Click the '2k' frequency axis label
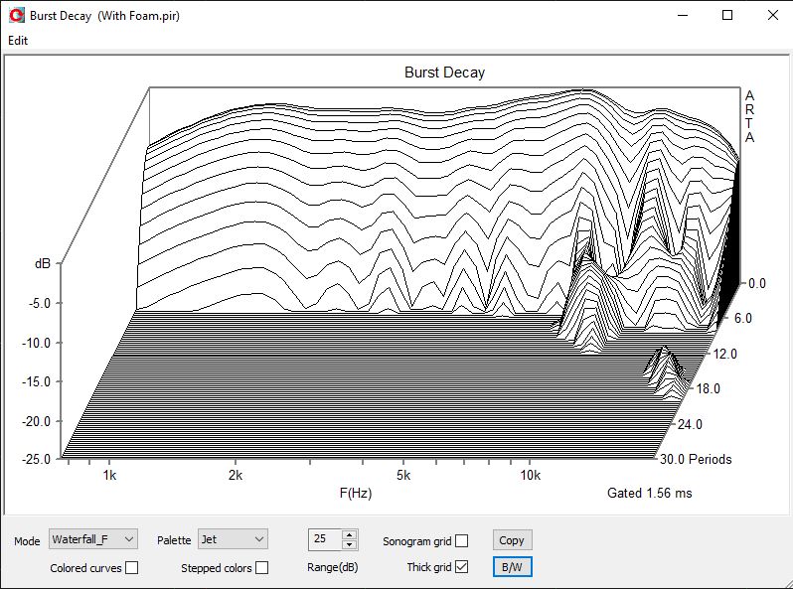This screenshot has width=793, height=589. (236, 475)
